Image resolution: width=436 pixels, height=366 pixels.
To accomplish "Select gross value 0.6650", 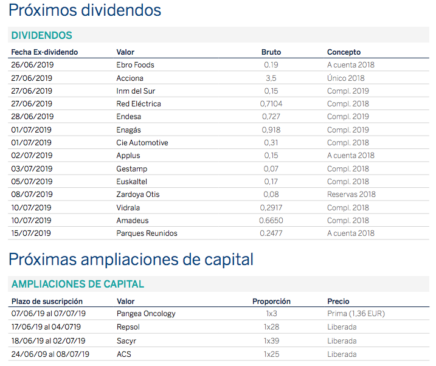I will (x=271, y=220).
